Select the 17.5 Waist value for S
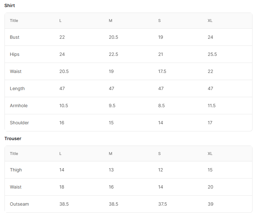 point(162,71)
